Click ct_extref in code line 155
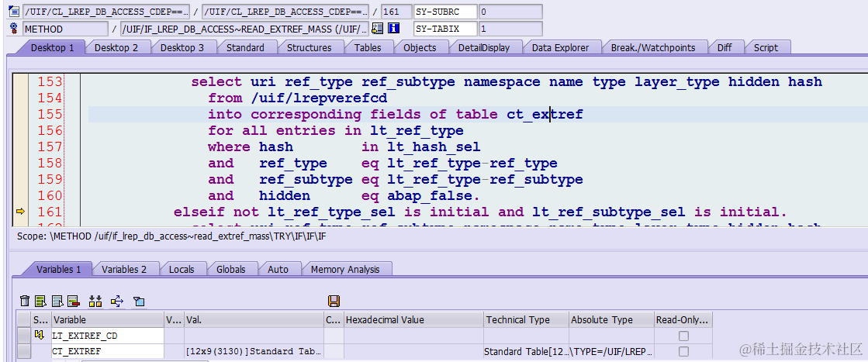 [545, 115]
